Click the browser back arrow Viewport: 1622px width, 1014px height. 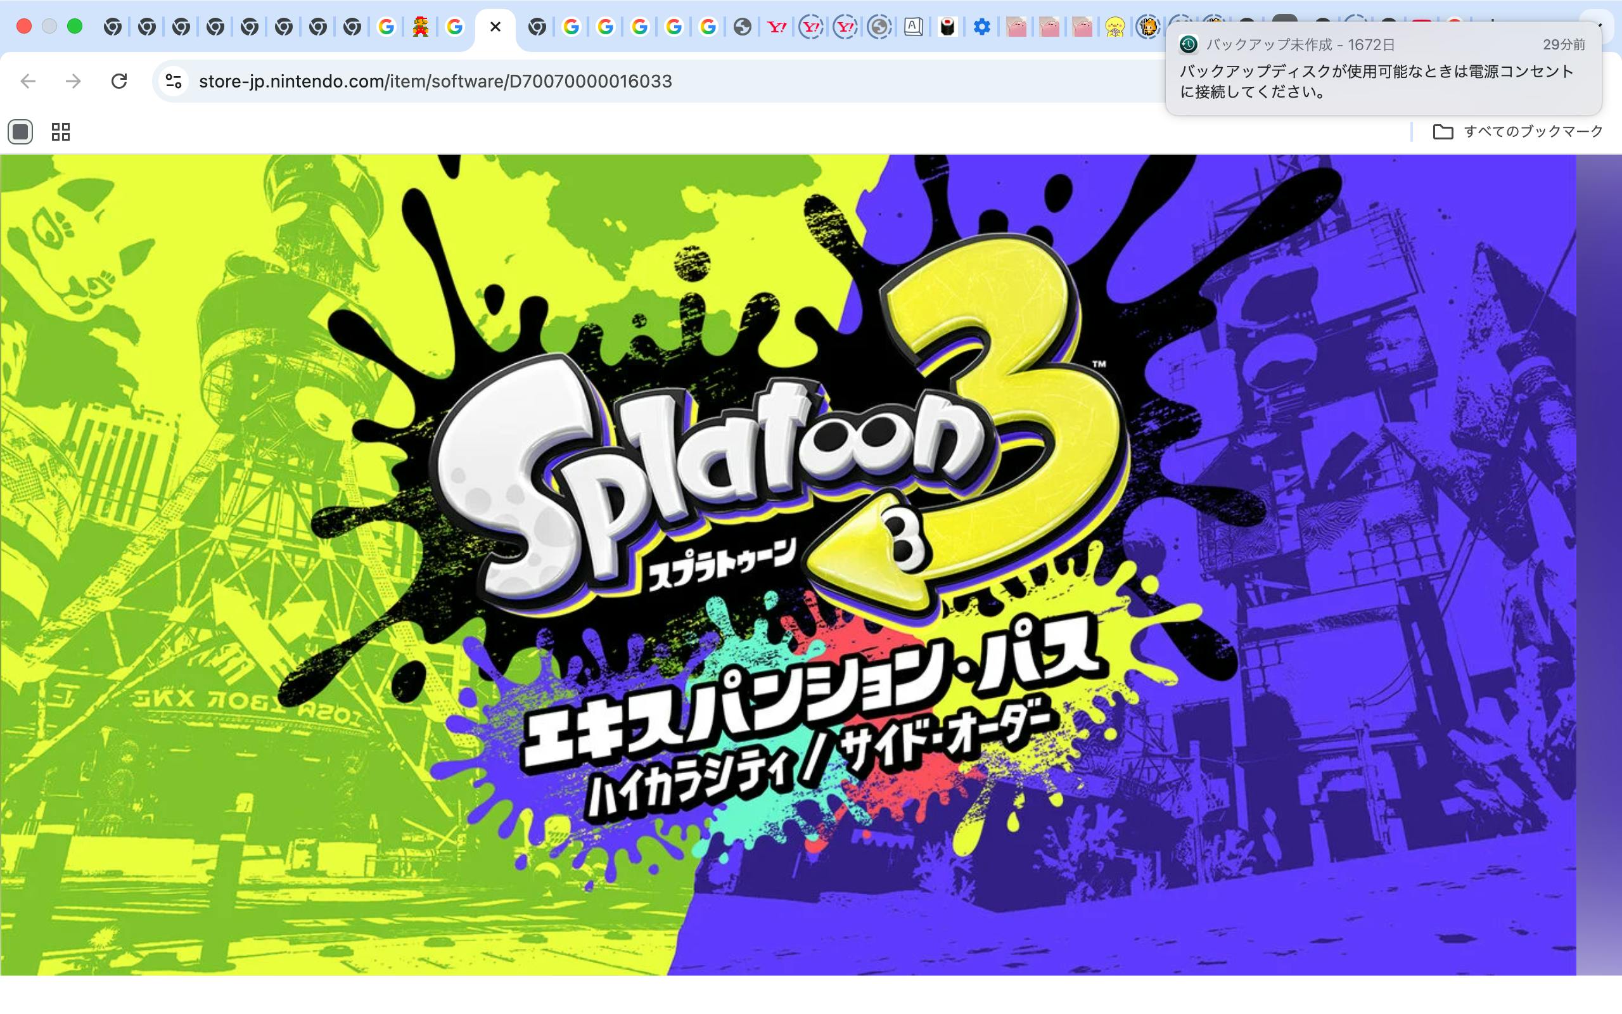pos(28,81)
